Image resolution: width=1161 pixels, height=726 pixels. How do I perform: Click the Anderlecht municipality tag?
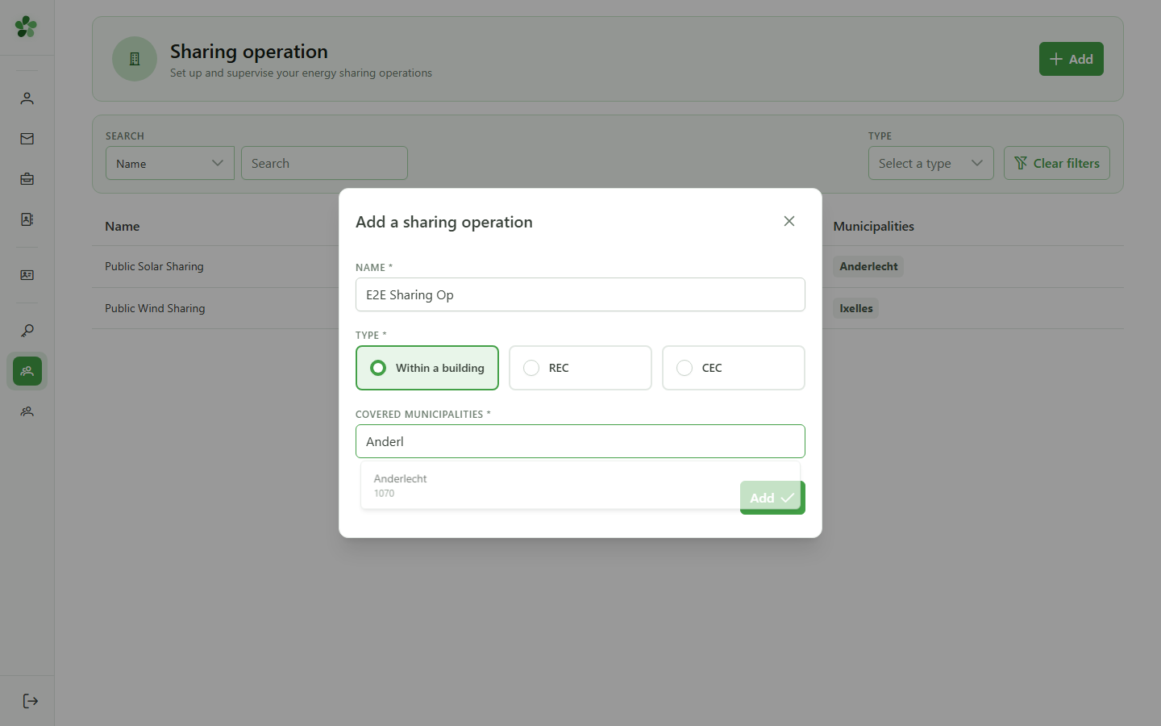pyautogui.click(x=868, y=266)
